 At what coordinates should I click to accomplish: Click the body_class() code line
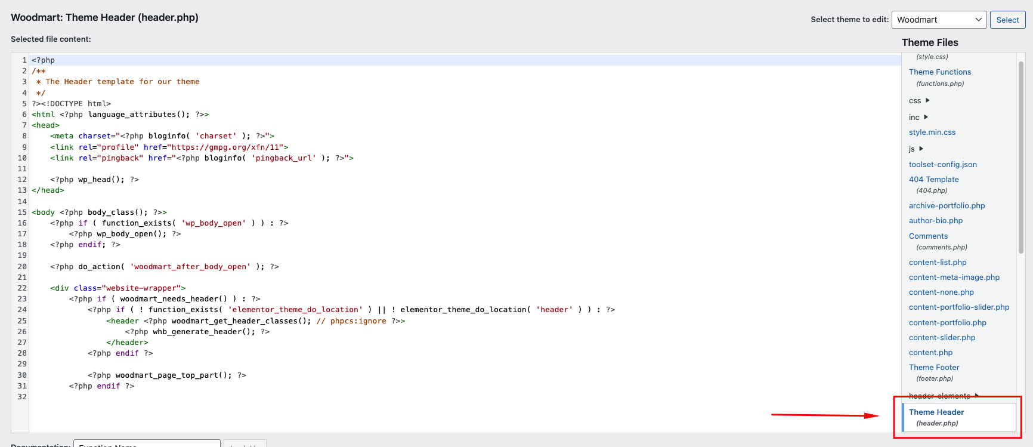(99, 212)
